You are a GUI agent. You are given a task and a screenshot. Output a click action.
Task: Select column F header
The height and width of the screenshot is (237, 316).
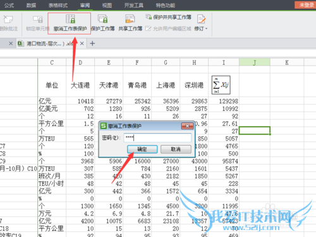[137, 62]
